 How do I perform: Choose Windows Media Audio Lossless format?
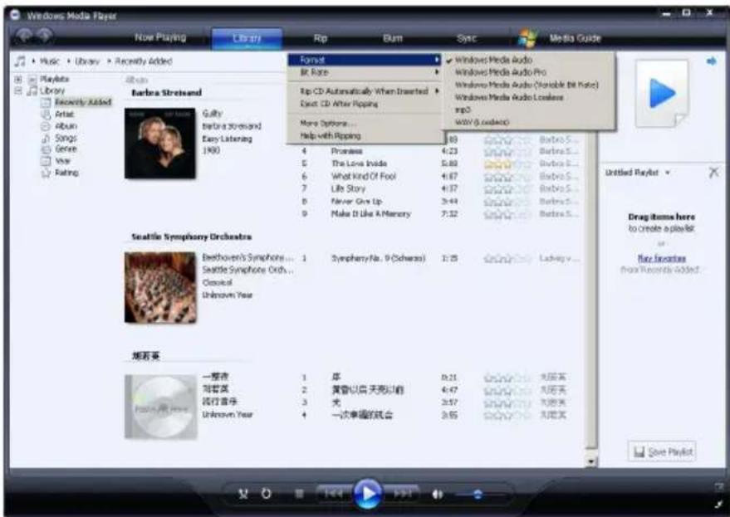(x=529, y=97)
